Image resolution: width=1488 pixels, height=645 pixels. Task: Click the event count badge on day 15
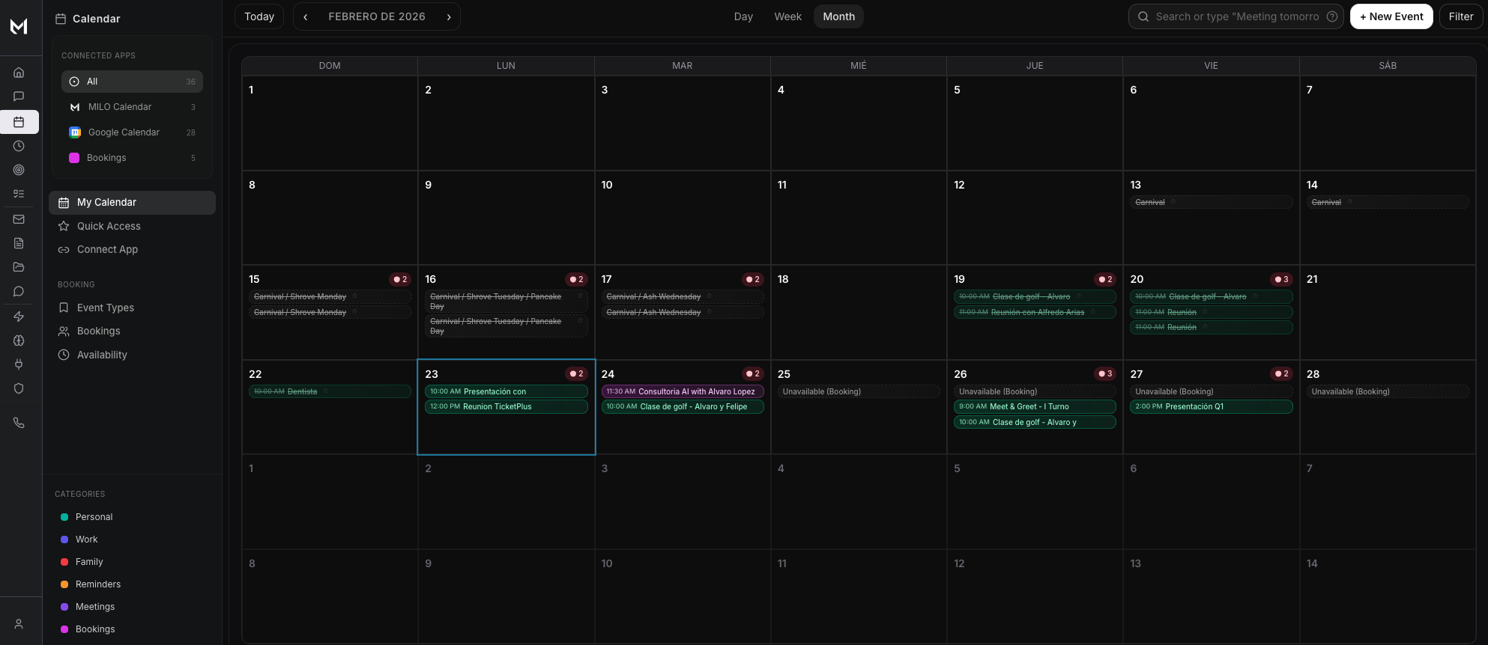pos(400,279)
